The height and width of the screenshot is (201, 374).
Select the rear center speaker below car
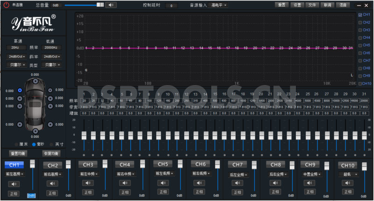pyautogui.click(x=36, y=131)
